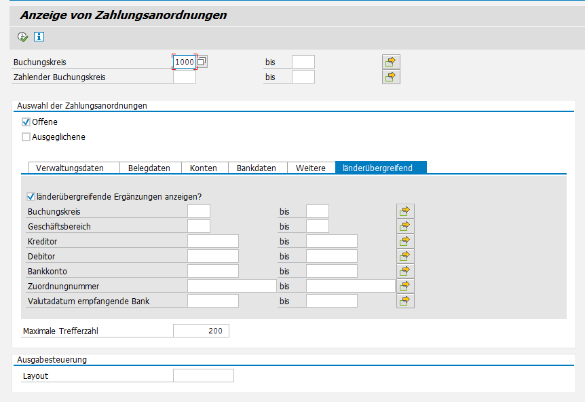The image size is (585, 402).
Task: Open multiple selection arrow for Geschäftsbereich
Action: (405, 226)
